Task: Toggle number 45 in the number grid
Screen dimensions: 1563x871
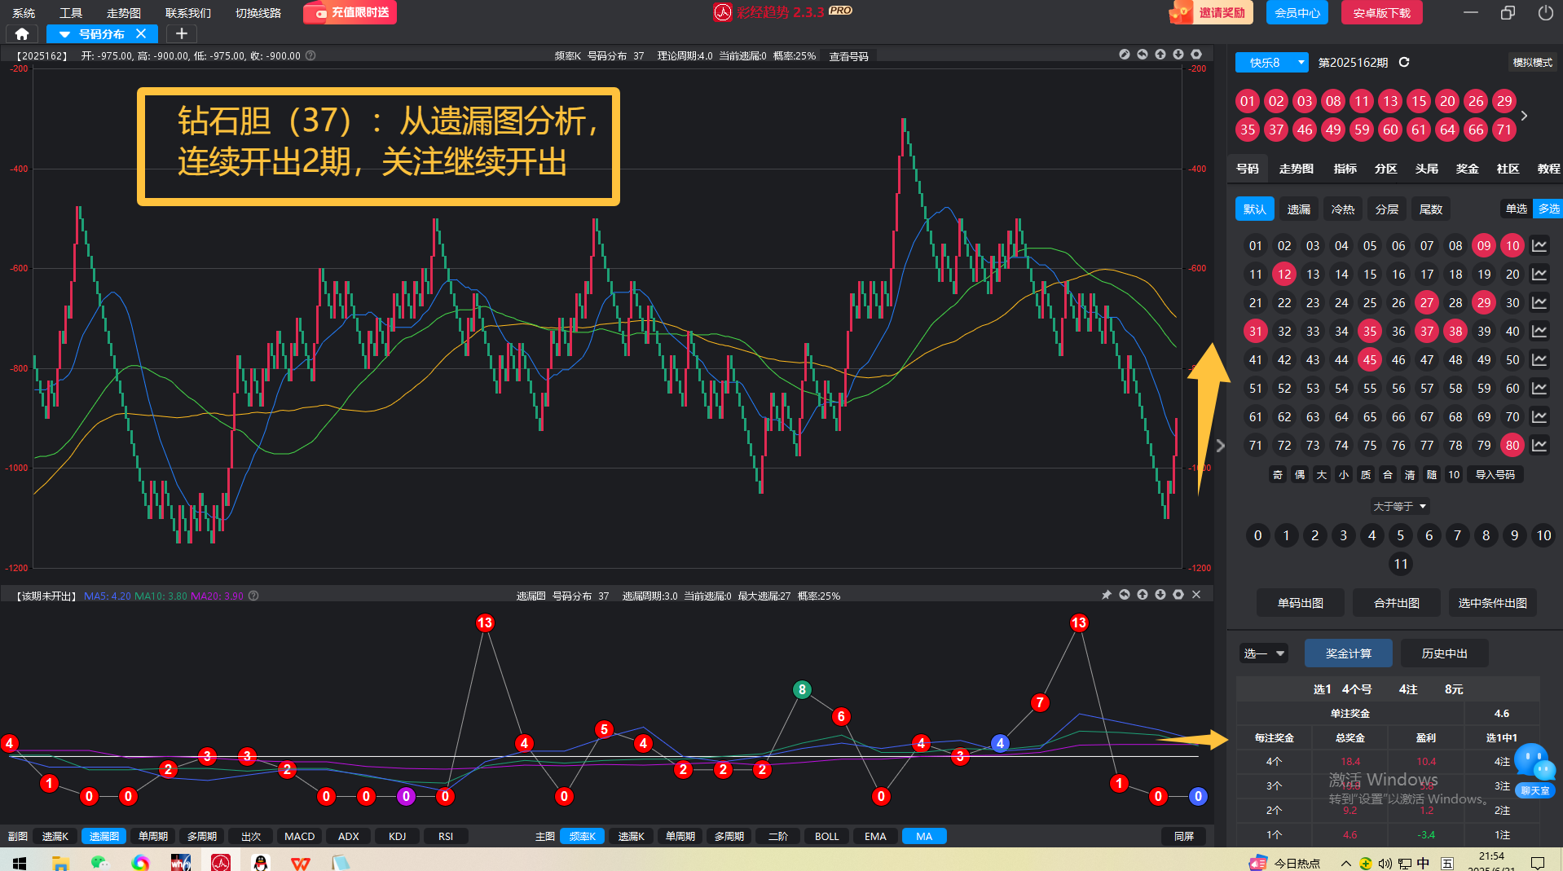Action: 1370,359
